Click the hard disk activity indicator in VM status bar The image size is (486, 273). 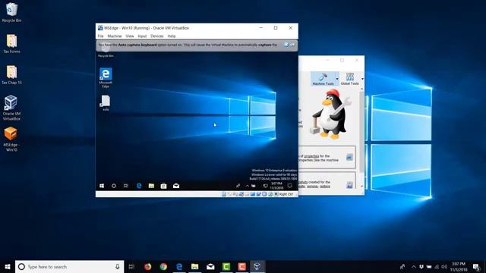click(224, 194)
